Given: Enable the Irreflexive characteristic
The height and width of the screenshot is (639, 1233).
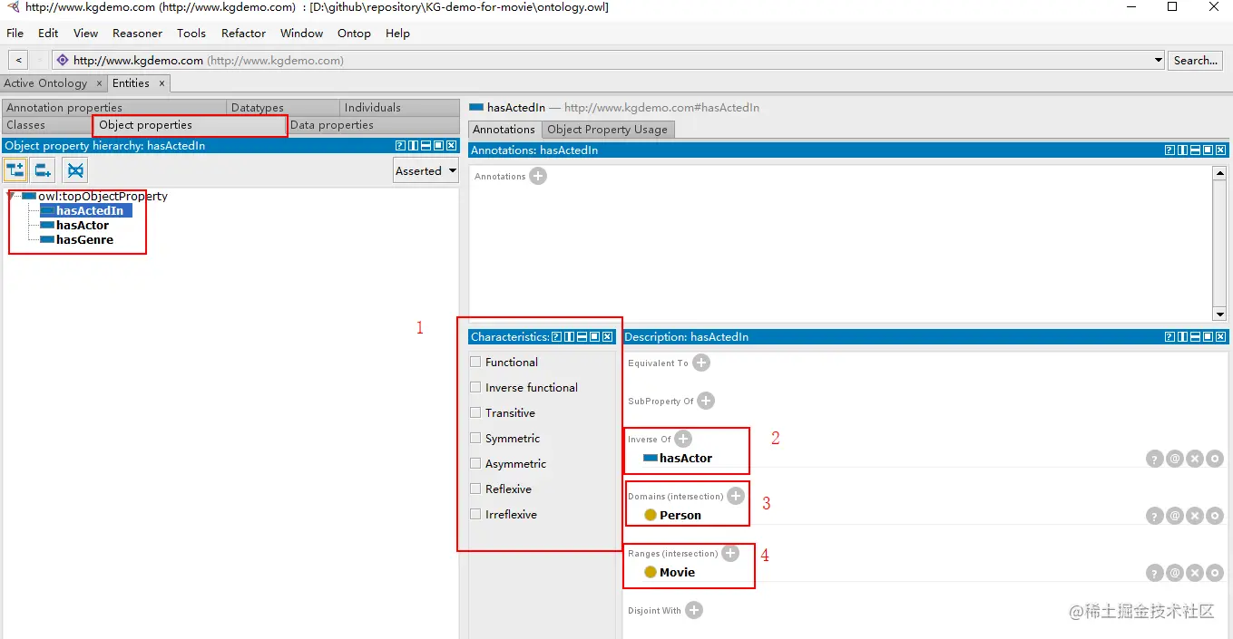Looking at the screenshot, I should click(475, 514).
